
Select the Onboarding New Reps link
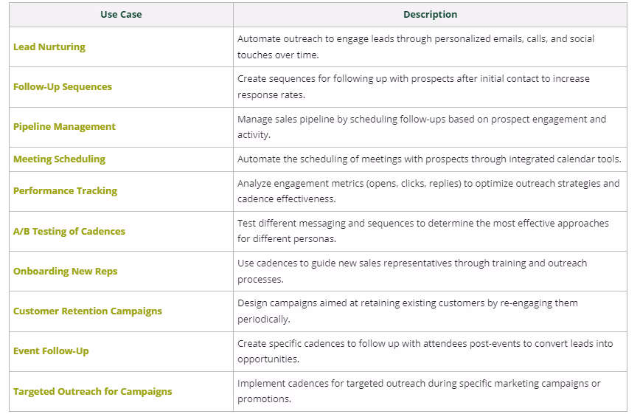point(65,272)
